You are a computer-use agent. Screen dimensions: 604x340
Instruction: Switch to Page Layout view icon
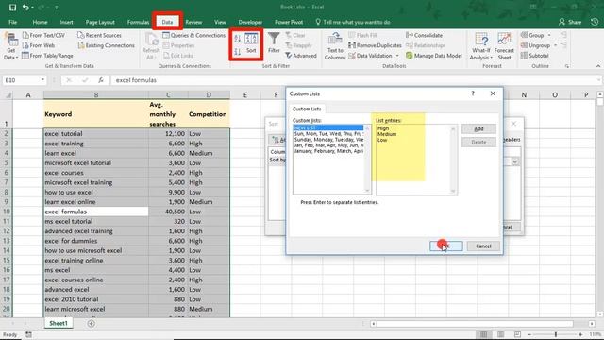500,334
